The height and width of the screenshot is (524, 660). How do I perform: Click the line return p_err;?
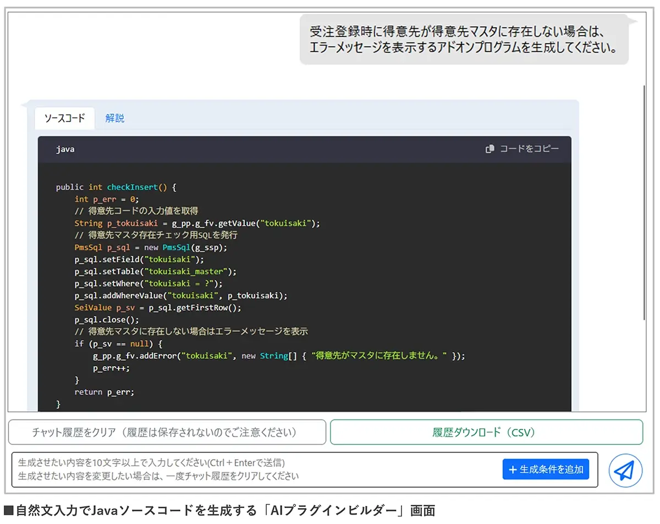click(104, 393)
